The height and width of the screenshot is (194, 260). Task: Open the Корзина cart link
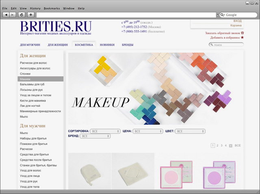[x=236, y=26]
